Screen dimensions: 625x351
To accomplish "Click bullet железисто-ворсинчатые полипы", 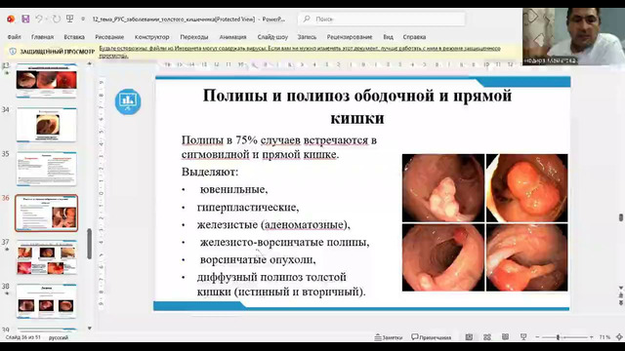I will pos(284,242).
